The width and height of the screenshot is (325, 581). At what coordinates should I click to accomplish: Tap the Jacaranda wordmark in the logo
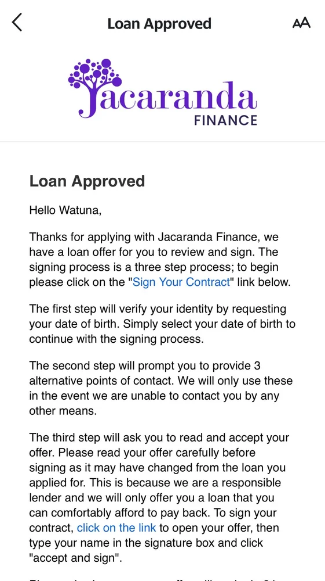[x=167, y=98]
